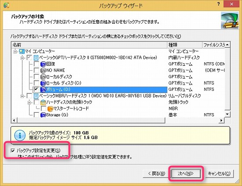The width and height of the screenshot is (242, 186).
Task: Check the マスターブートレコード checkbox
Action: (44, 109)
